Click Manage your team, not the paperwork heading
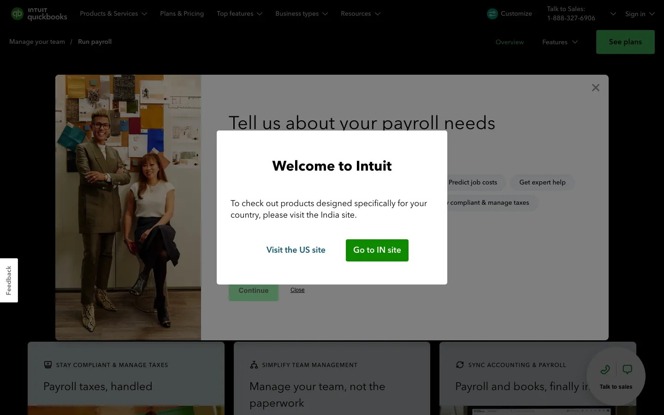Screen dimensions: 664x415 point(317,395)
